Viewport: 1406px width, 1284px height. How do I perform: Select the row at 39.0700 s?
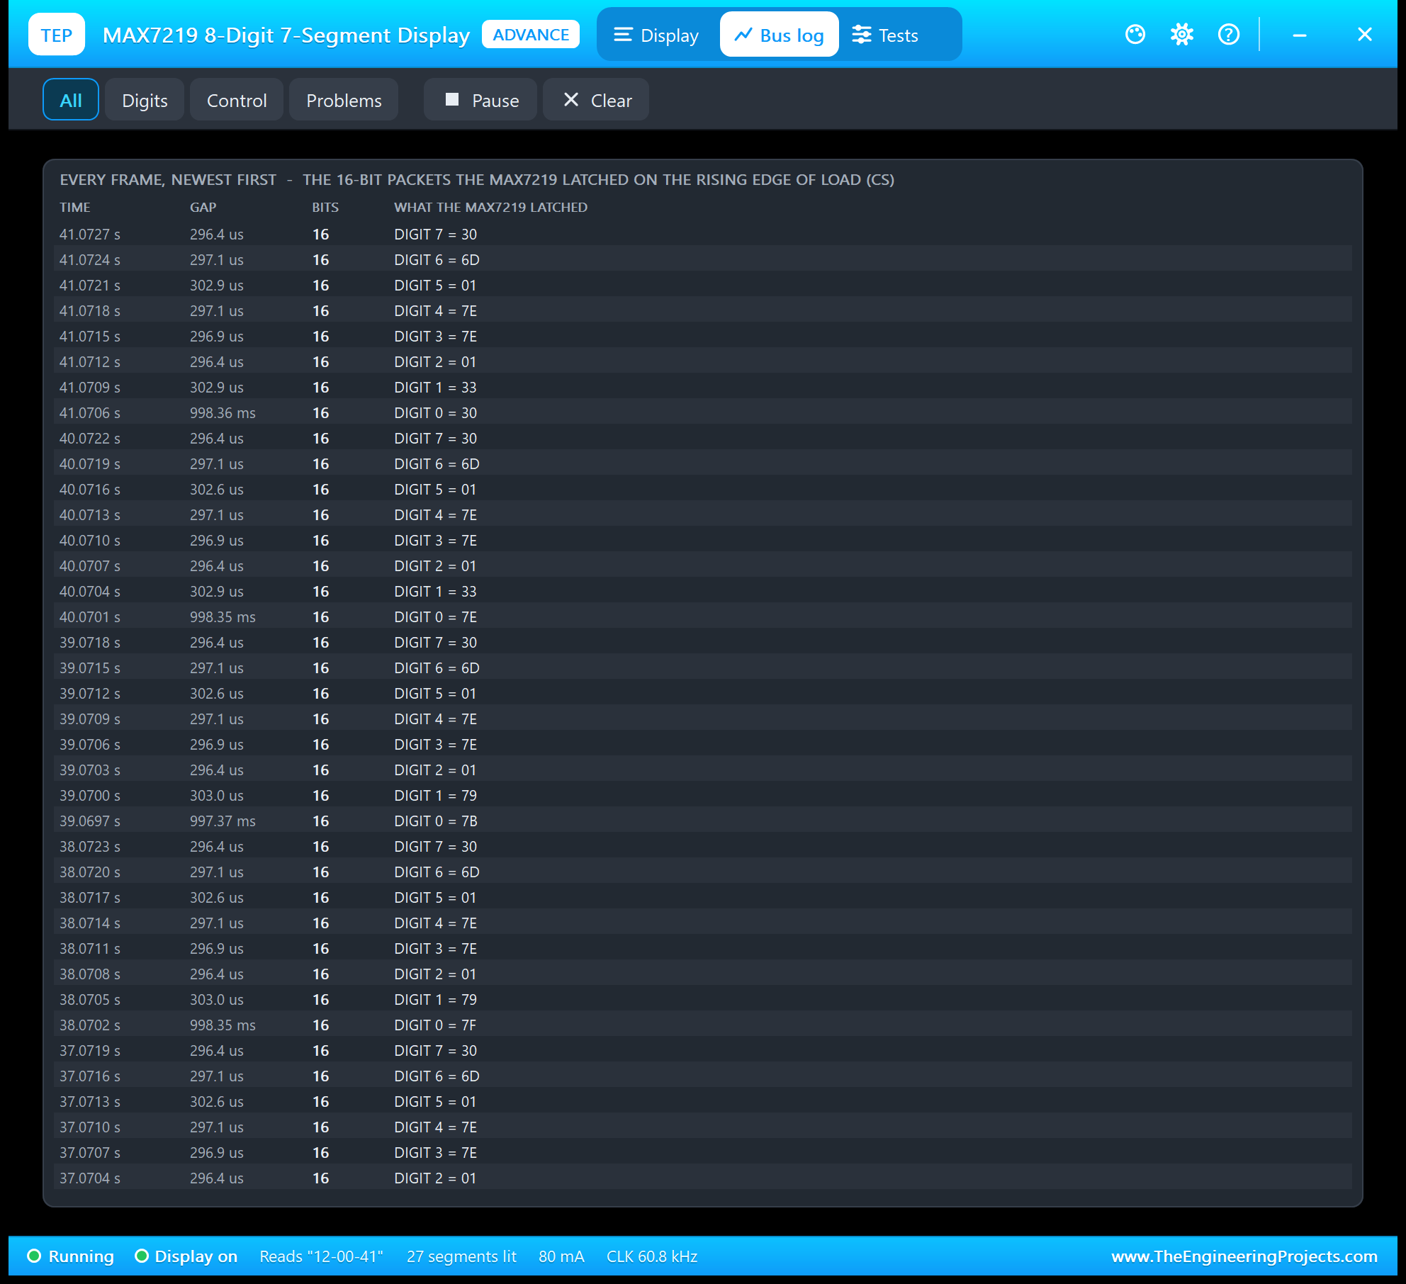click(x=703, y=795)
